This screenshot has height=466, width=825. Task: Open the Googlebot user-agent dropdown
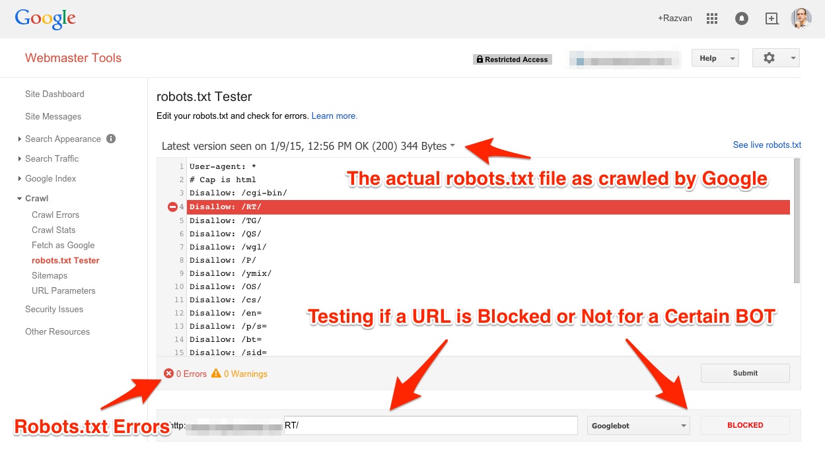[x=637, y=425]
